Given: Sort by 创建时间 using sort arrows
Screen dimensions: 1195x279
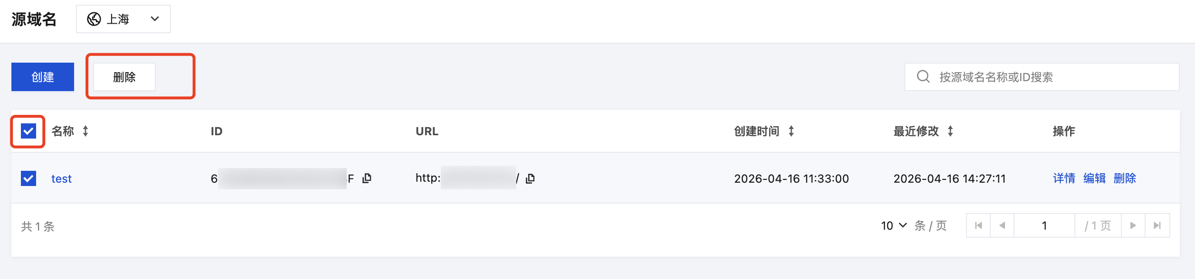Looking at the screenshot, I should 791,131.
